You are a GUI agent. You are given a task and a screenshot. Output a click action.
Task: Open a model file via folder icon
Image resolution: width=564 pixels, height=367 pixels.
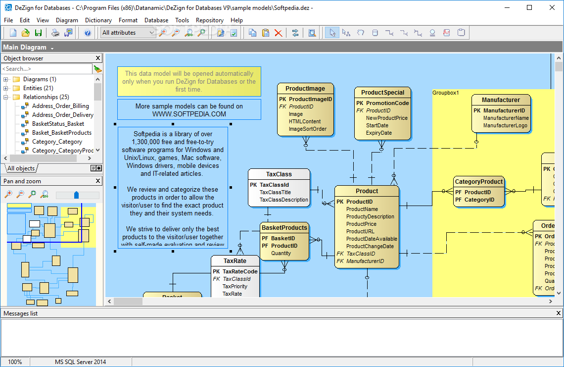[x=26, y=33]
